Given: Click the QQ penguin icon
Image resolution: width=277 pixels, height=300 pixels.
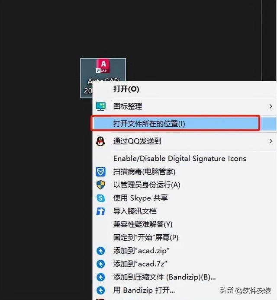Looking at the screenshot, I should tap(100, 141).
